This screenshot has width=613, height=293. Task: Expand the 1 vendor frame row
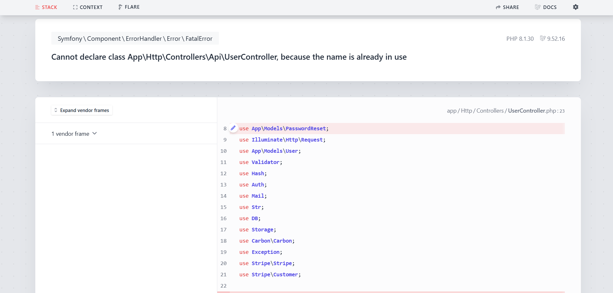pos(126,134)
